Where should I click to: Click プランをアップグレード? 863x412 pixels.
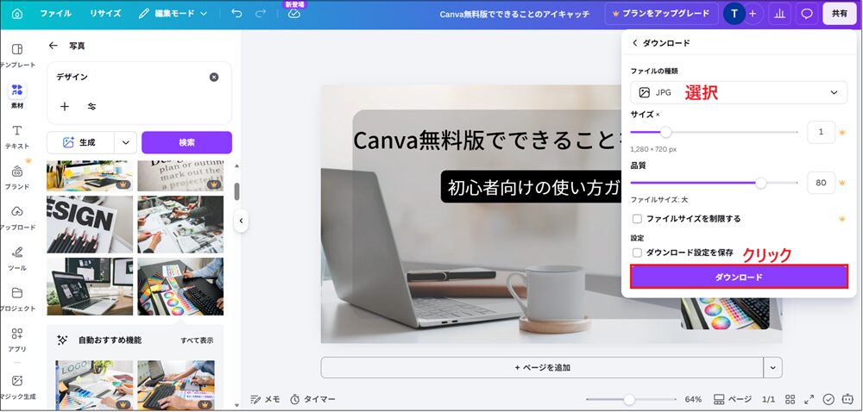coord(661,14)
